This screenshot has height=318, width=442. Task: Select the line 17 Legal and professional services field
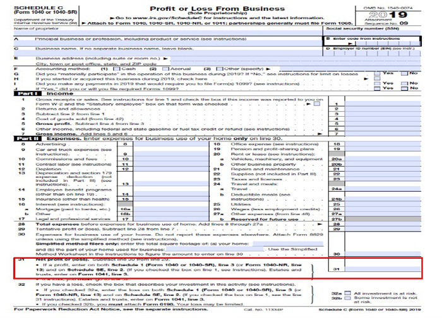(x=171, y=219)
